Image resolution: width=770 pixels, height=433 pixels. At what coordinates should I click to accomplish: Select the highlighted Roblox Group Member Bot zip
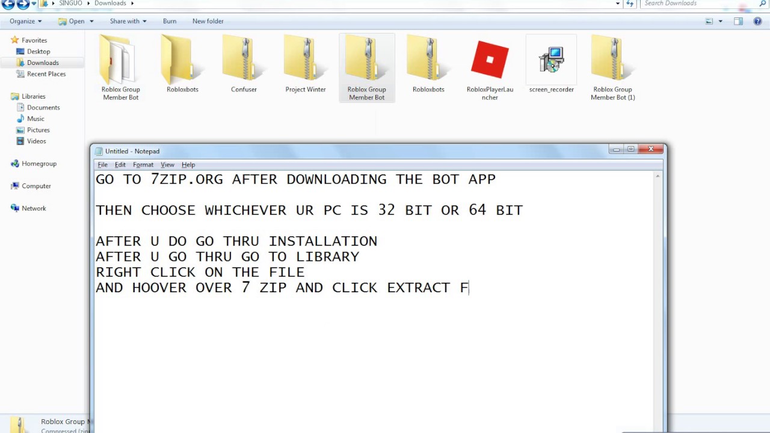[x=367, y=67]
